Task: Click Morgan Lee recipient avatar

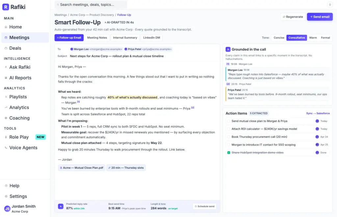Action: click(72, 49)
